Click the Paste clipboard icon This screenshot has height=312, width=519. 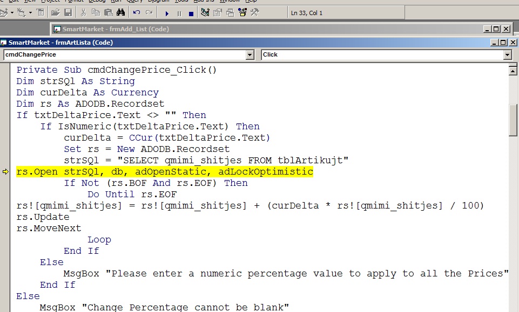click(x=108, y=13)
